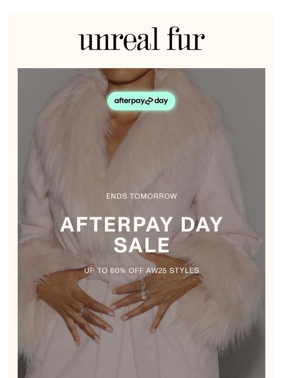The image size is (283, 378).
Task: Click the stacked silver rings on upper hand
Action: tap(144, 289)
